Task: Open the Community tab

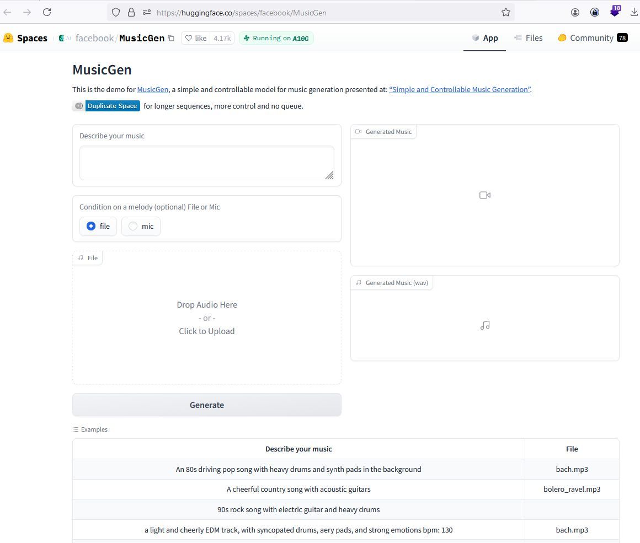Action: click(x=592, y=38)
